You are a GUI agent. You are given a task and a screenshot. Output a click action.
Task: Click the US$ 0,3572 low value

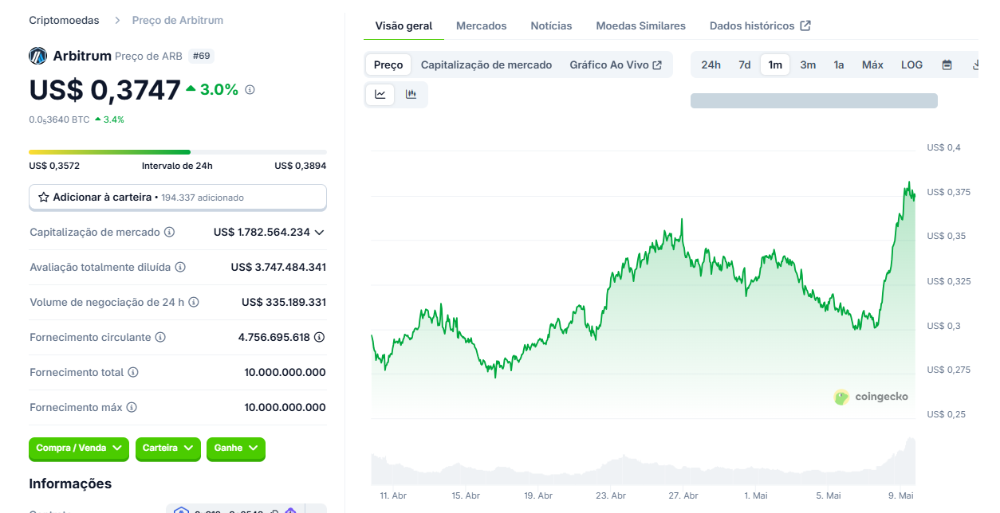click(54, 166)
